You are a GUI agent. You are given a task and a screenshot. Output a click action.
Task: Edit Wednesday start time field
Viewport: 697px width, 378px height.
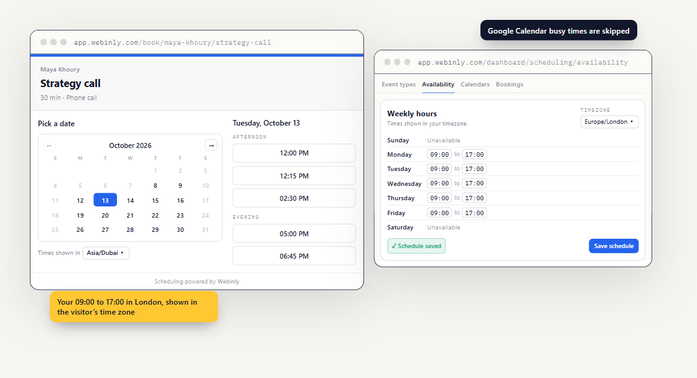point(439,183)
